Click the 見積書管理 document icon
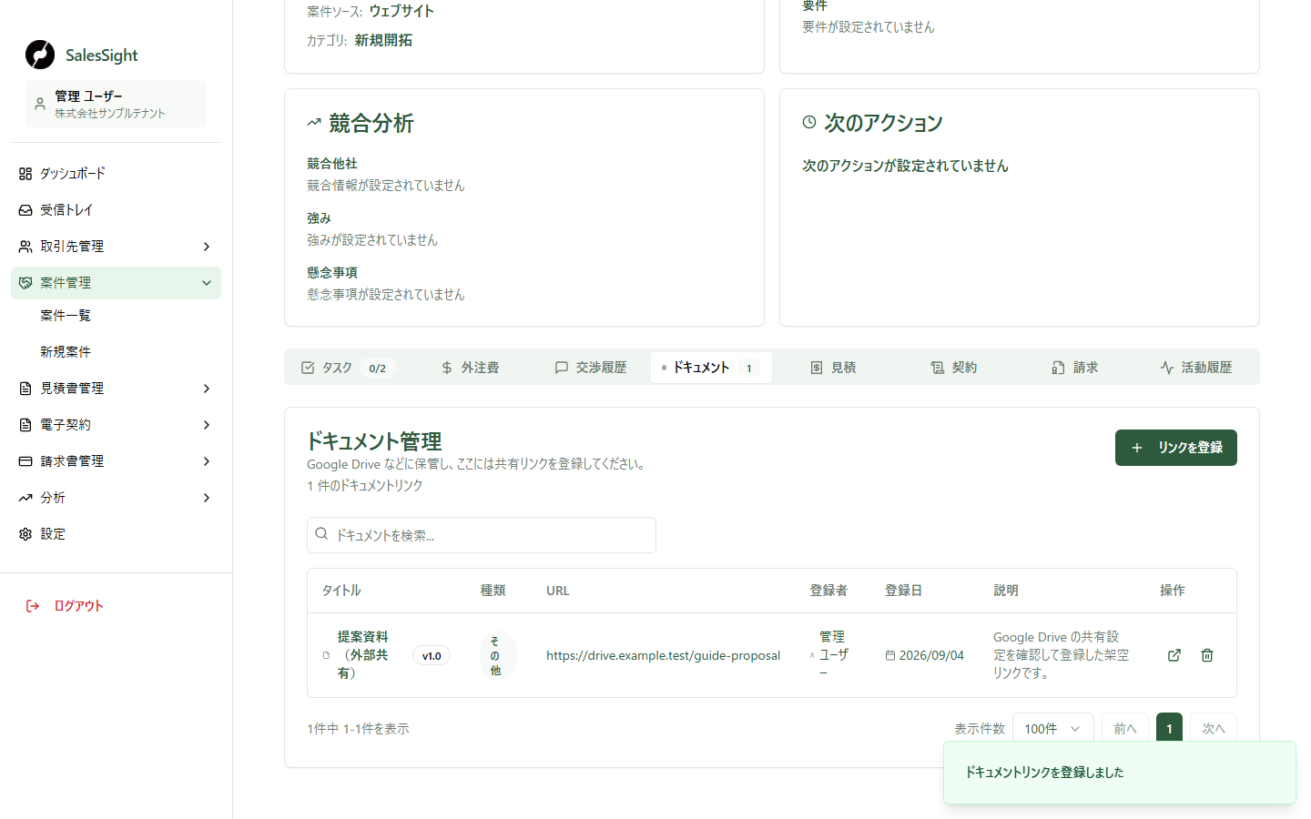 [25, 389]
